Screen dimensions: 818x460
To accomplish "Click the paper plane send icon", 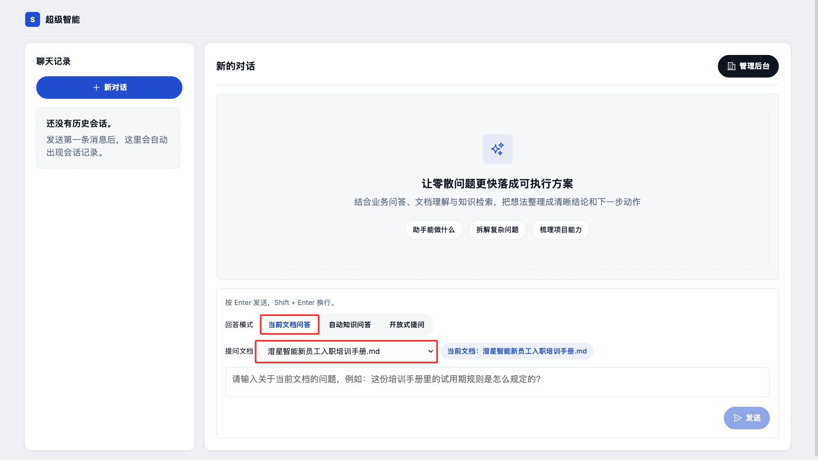I will pyautogui.click(x=737, y=418).
